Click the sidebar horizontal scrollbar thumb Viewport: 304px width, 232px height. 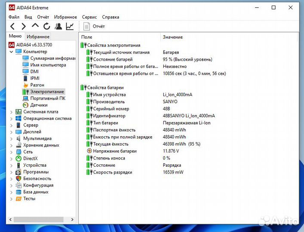[x=38, y=220]
